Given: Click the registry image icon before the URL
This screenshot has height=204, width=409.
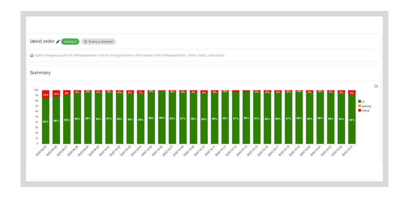Looking at the screenshot, I should (x=32, y=55).
